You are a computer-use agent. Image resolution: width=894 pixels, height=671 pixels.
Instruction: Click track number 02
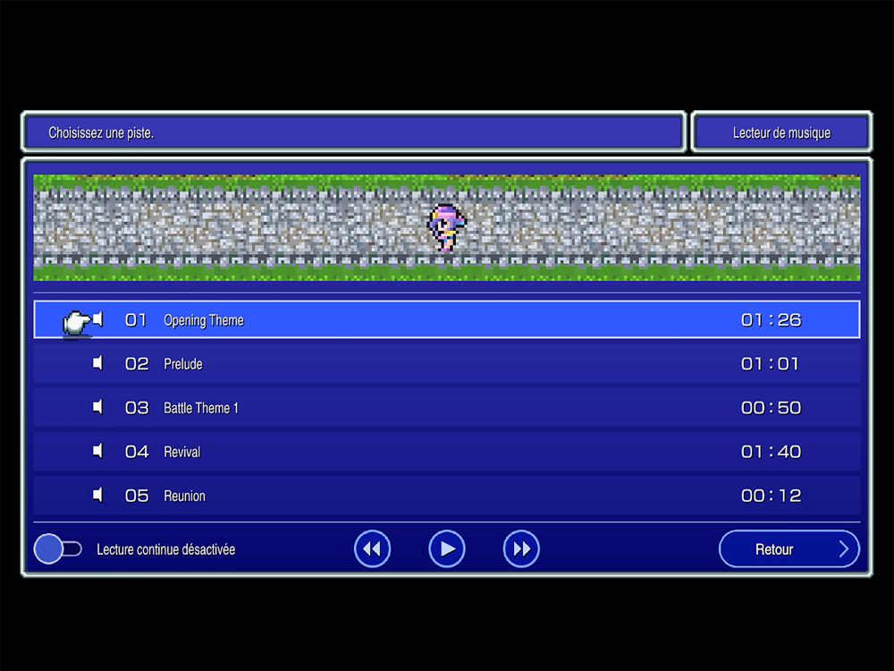coord(137,364)
